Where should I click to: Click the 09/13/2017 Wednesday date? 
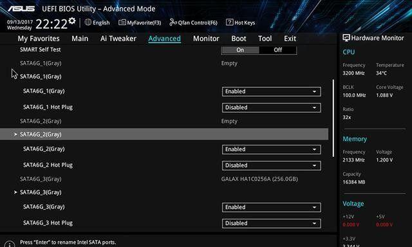pos(20,24)
